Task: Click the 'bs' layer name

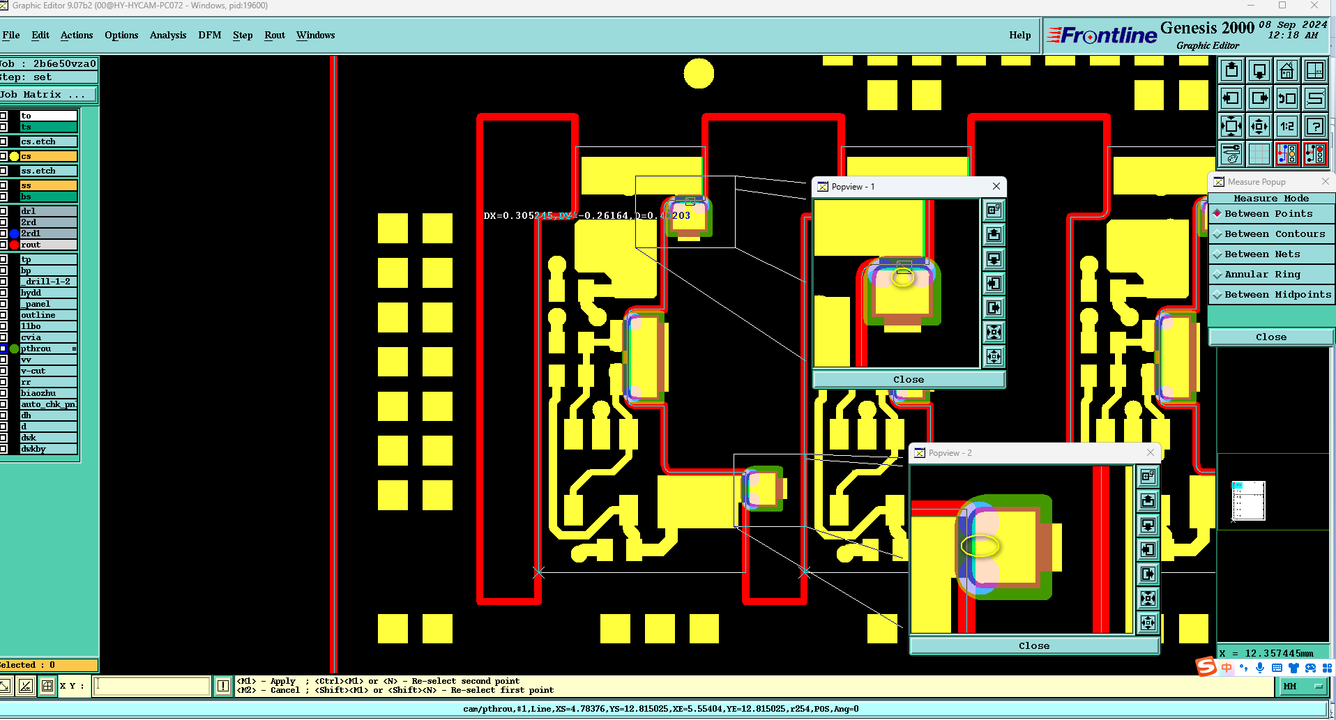Action: [49, 197]
